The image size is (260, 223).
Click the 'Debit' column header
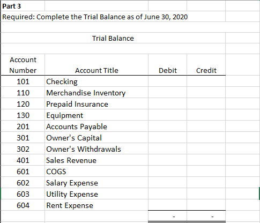(168, 70)
